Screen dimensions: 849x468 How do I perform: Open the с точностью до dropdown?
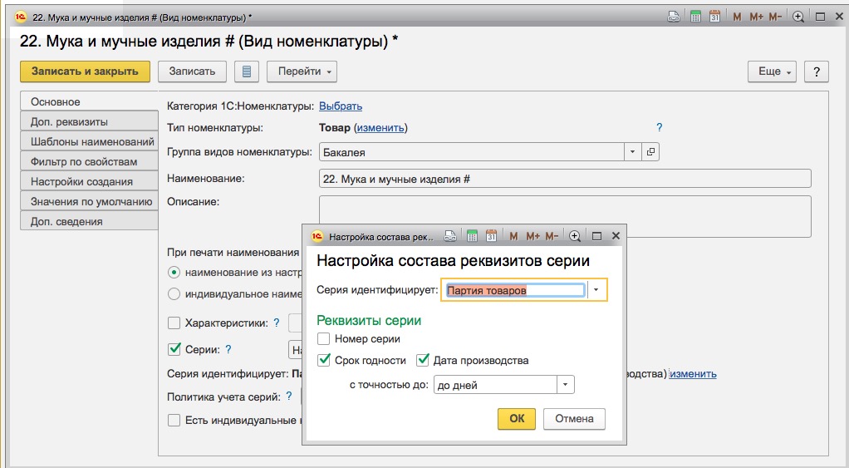[565, 385]
